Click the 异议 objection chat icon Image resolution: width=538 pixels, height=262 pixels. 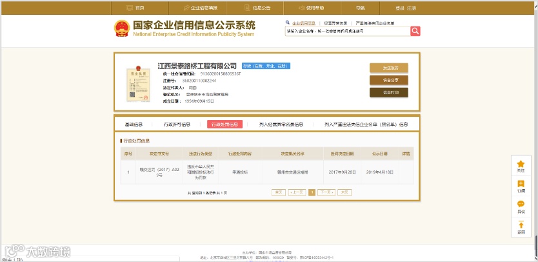(x=521, y=204)
